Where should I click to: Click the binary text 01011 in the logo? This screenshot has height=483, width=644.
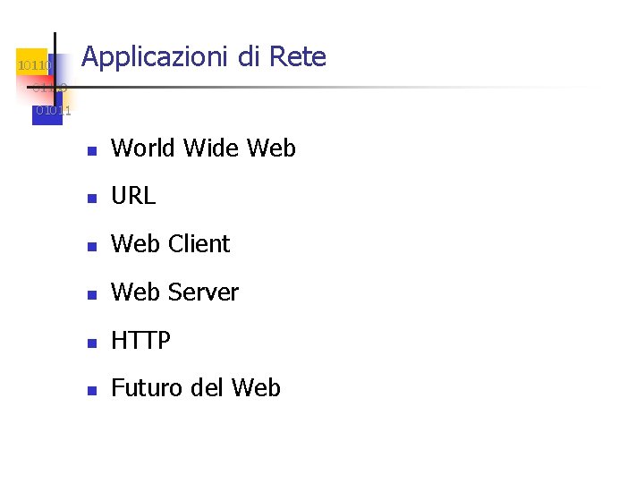53,111
